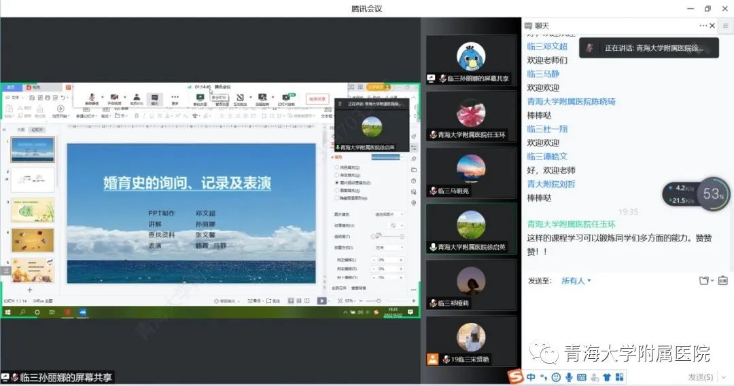Click the chat input text area
Image resolution: width=734 pixels, height=386 pixels.
point(627,327)
